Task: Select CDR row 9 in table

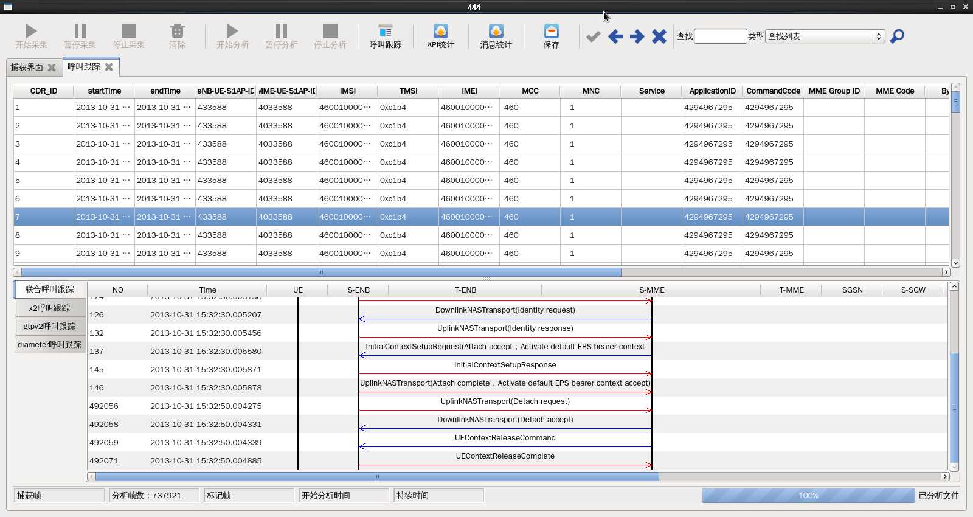Action: [481, 253]
